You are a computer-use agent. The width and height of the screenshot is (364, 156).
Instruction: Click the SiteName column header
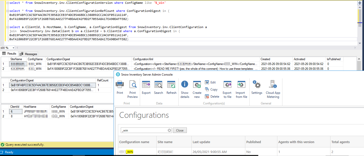pos(18,59)
